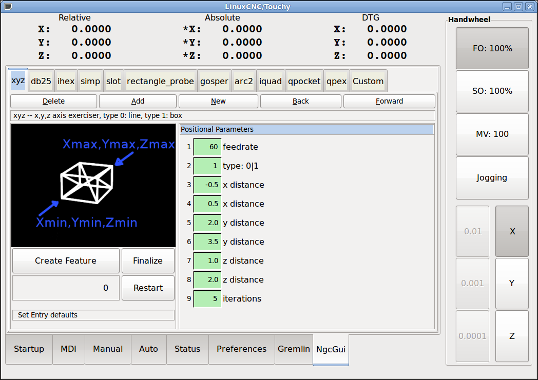538x380 pixels.
Task: Click parameter 6 y distance field
Action: 207,242
